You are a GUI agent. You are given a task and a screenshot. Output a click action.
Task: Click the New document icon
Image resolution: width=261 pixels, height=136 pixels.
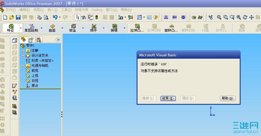[x=5, y=17]
